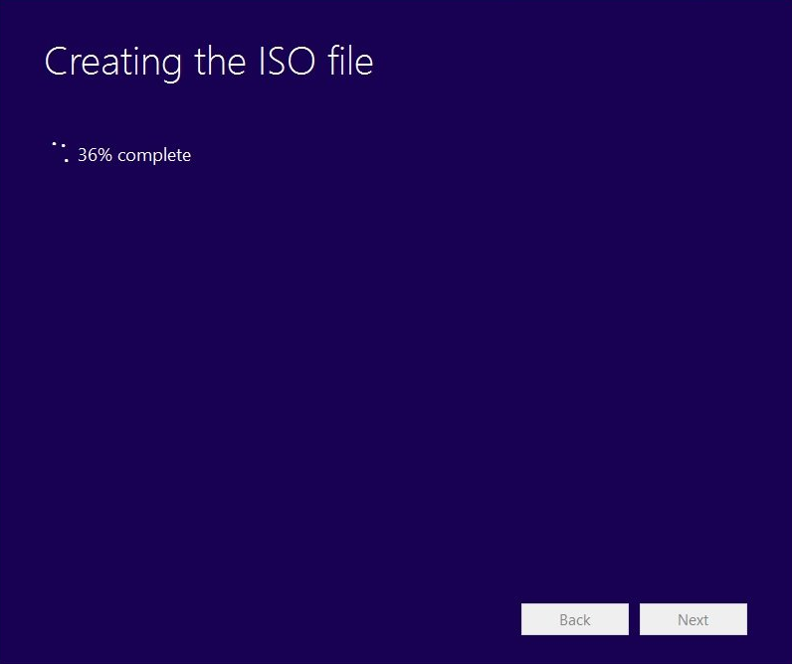
Task: Click the '36%' percentage number
Action: coord(95,155)
